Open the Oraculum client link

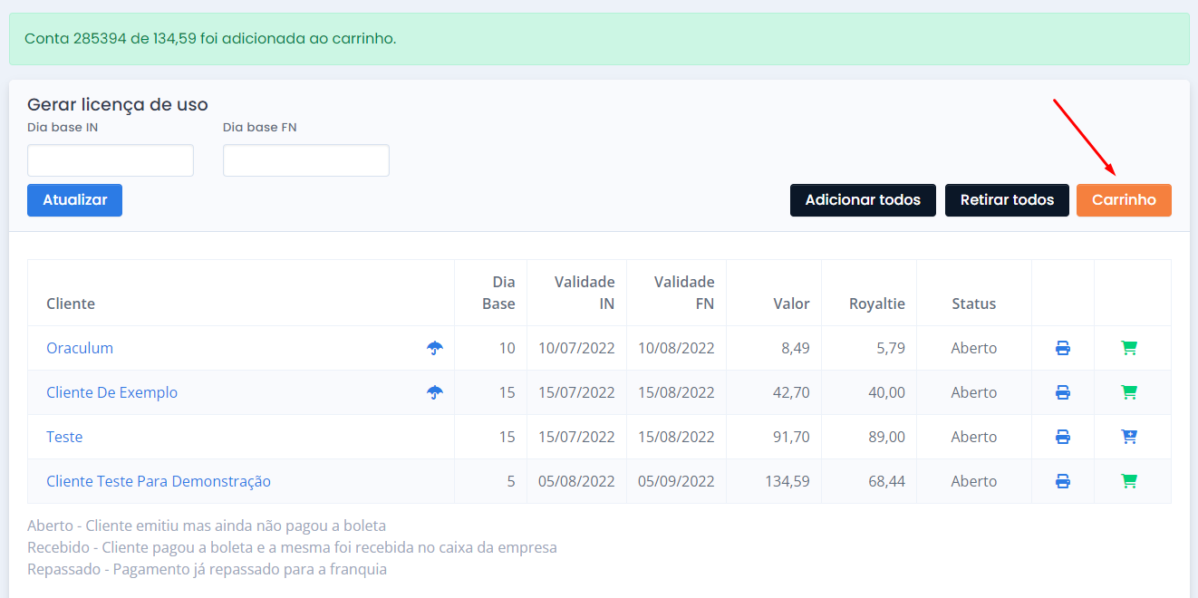80,348
